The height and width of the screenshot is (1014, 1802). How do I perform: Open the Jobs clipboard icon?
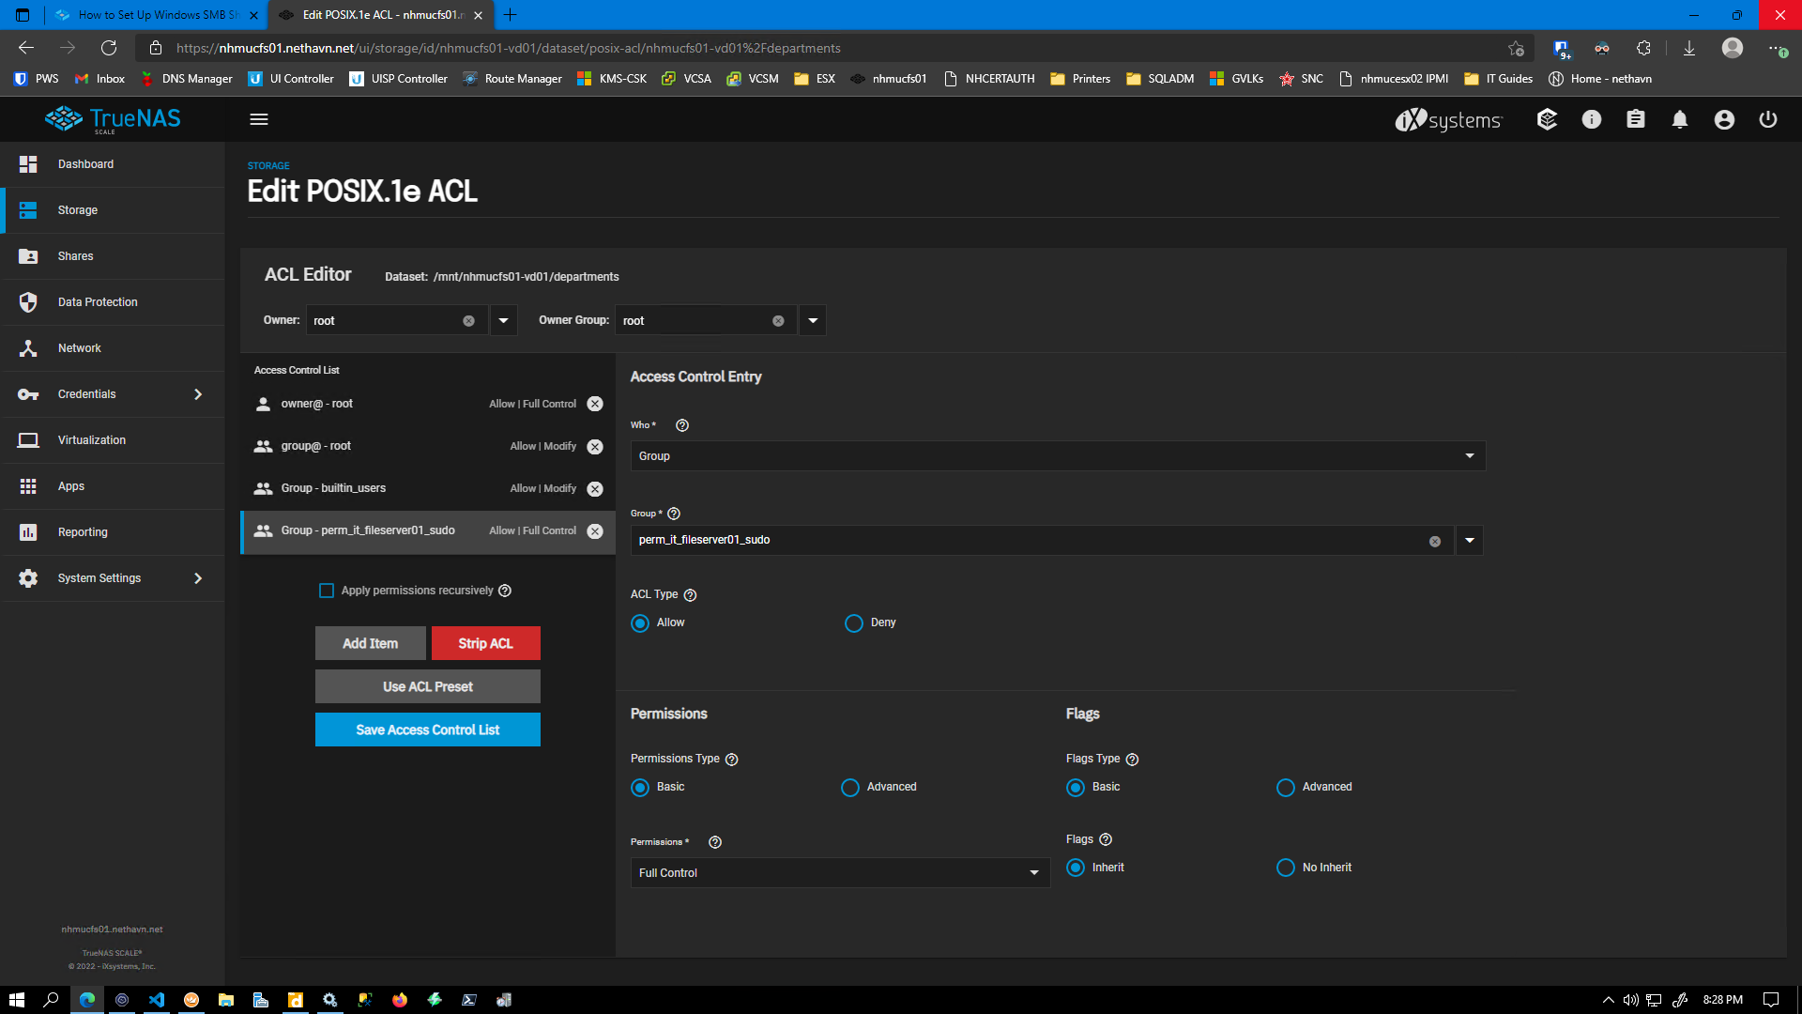coord(1636,119)
